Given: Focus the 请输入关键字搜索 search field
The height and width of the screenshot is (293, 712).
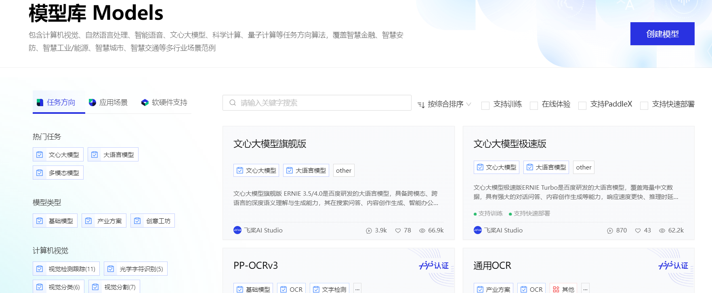Looking at the screenshot, I should [x=317, y=103].
